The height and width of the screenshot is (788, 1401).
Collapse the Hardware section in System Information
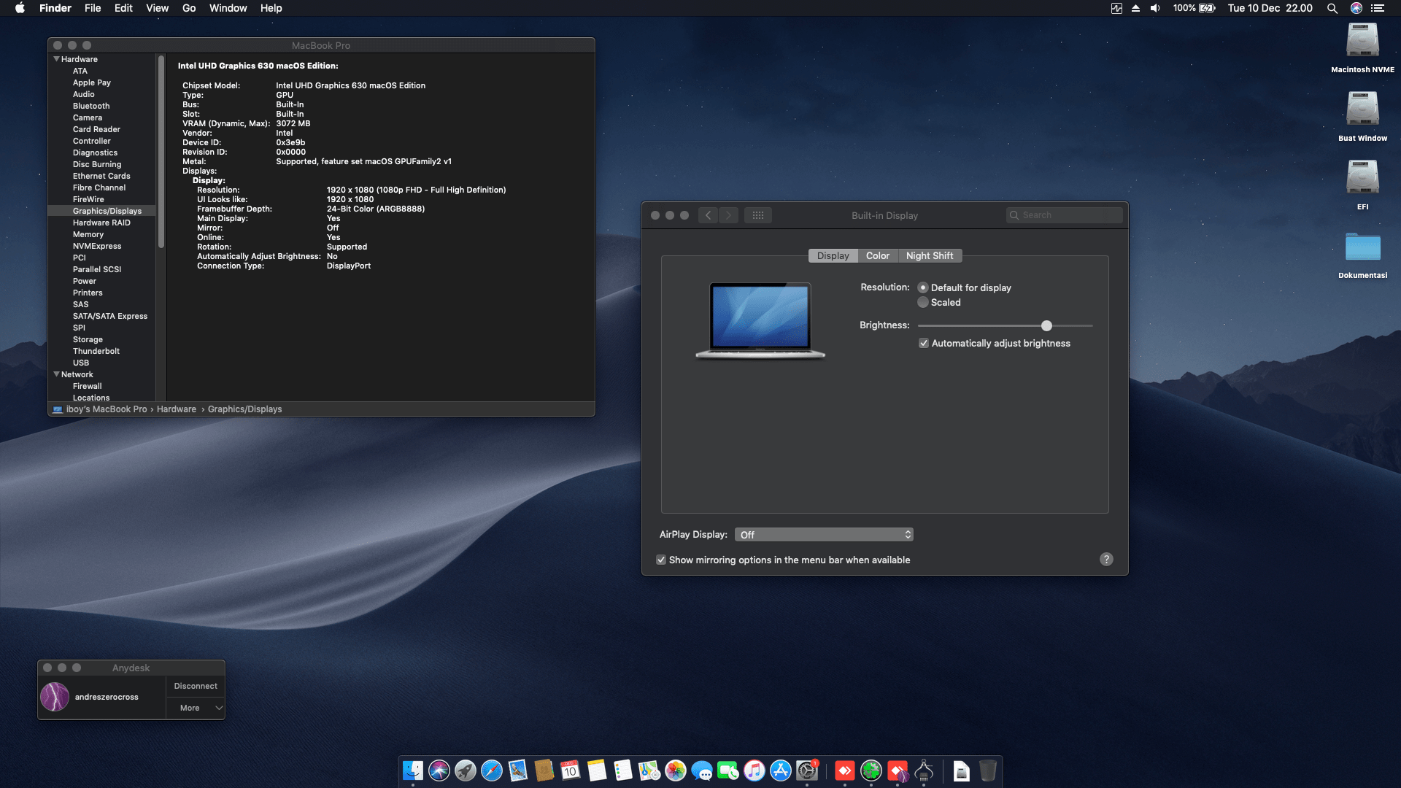(x=56, y=59)
